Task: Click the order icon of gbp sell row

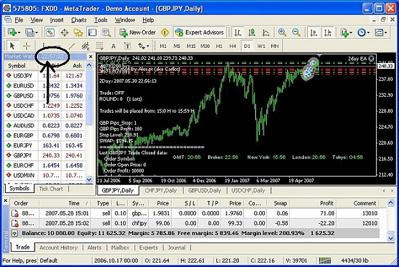Action: click(15, 213)
